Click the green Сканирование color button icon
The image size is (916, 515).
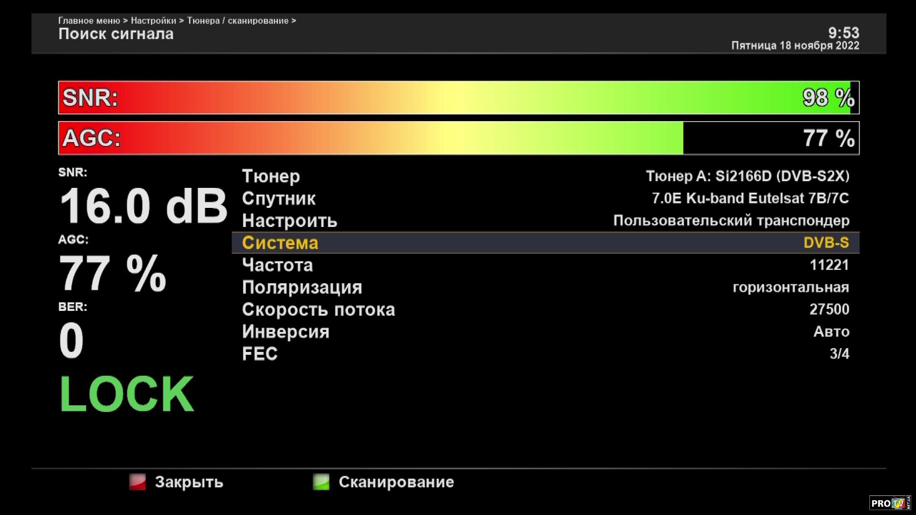click(321, 482)
